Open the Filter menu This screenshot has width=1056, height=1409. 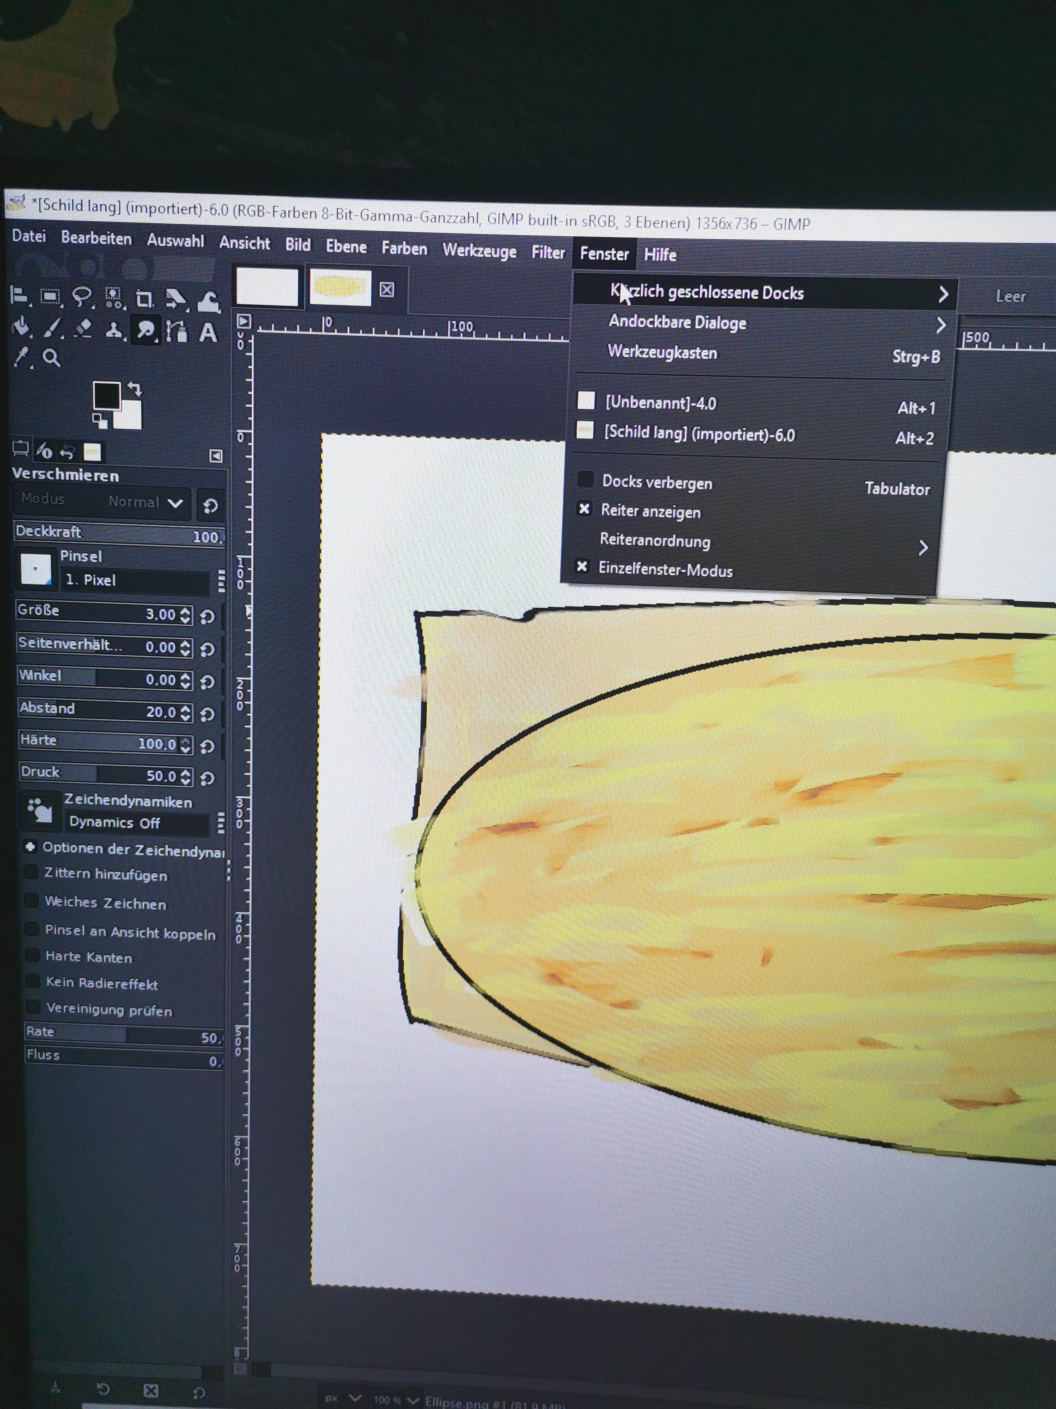click(547, 253)
